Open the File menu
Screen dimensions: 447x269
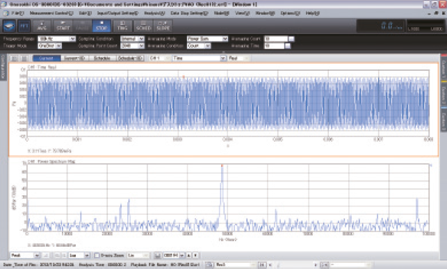[17, 13]
